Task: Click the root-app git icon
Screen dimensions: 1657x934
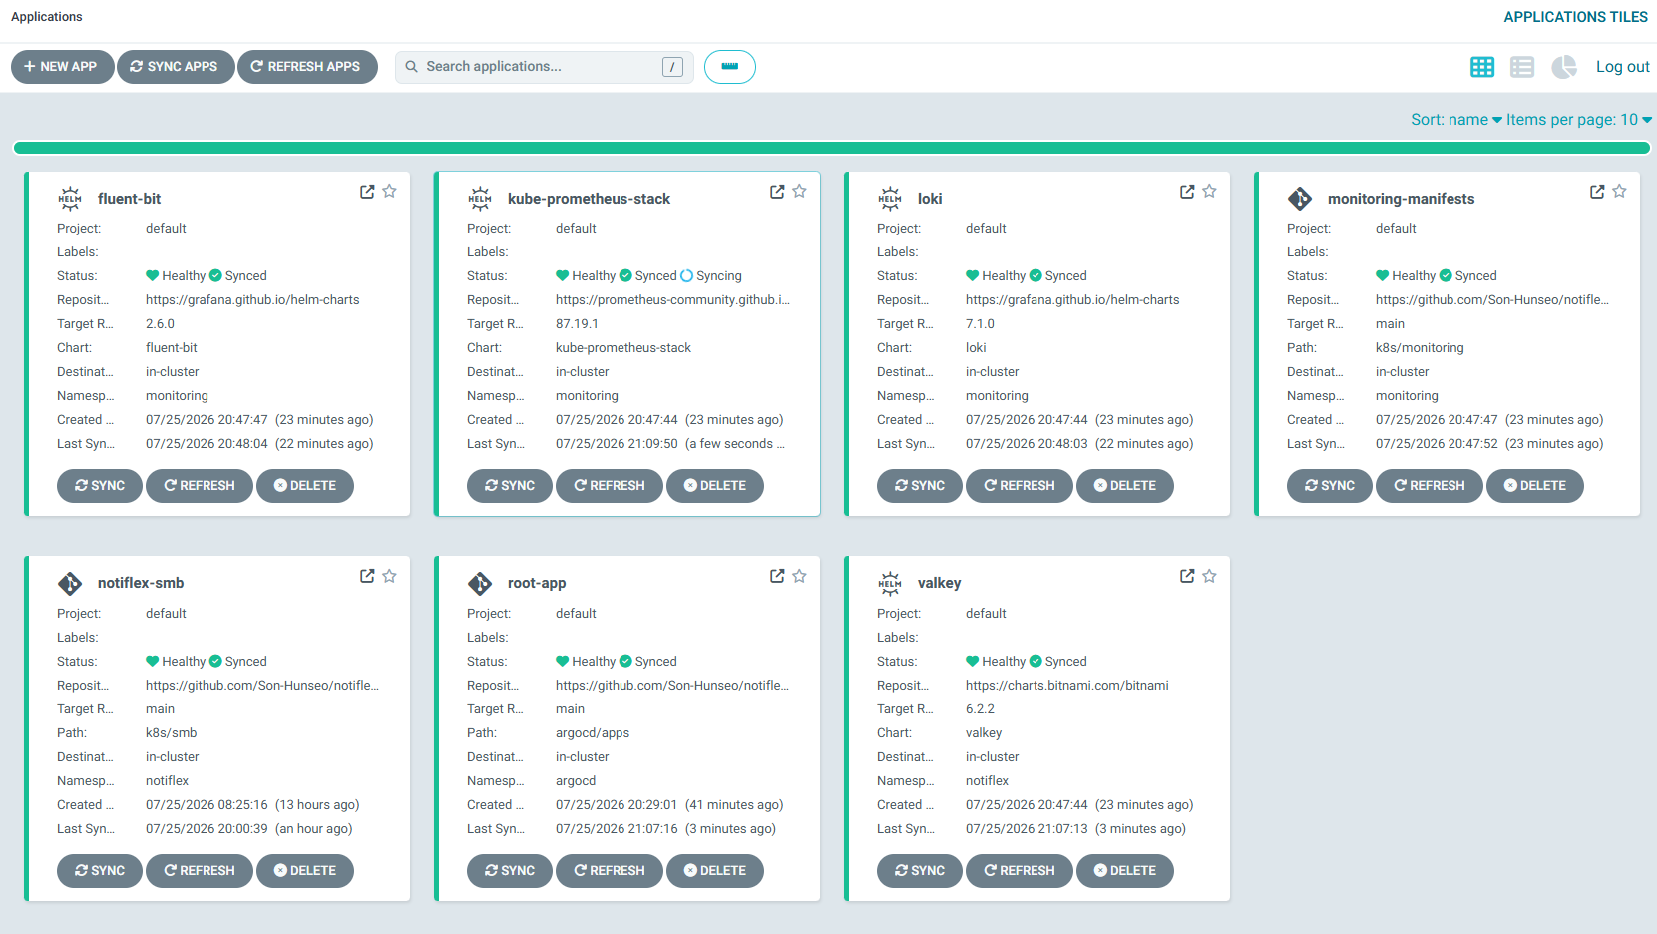Action: coord(480,583)
